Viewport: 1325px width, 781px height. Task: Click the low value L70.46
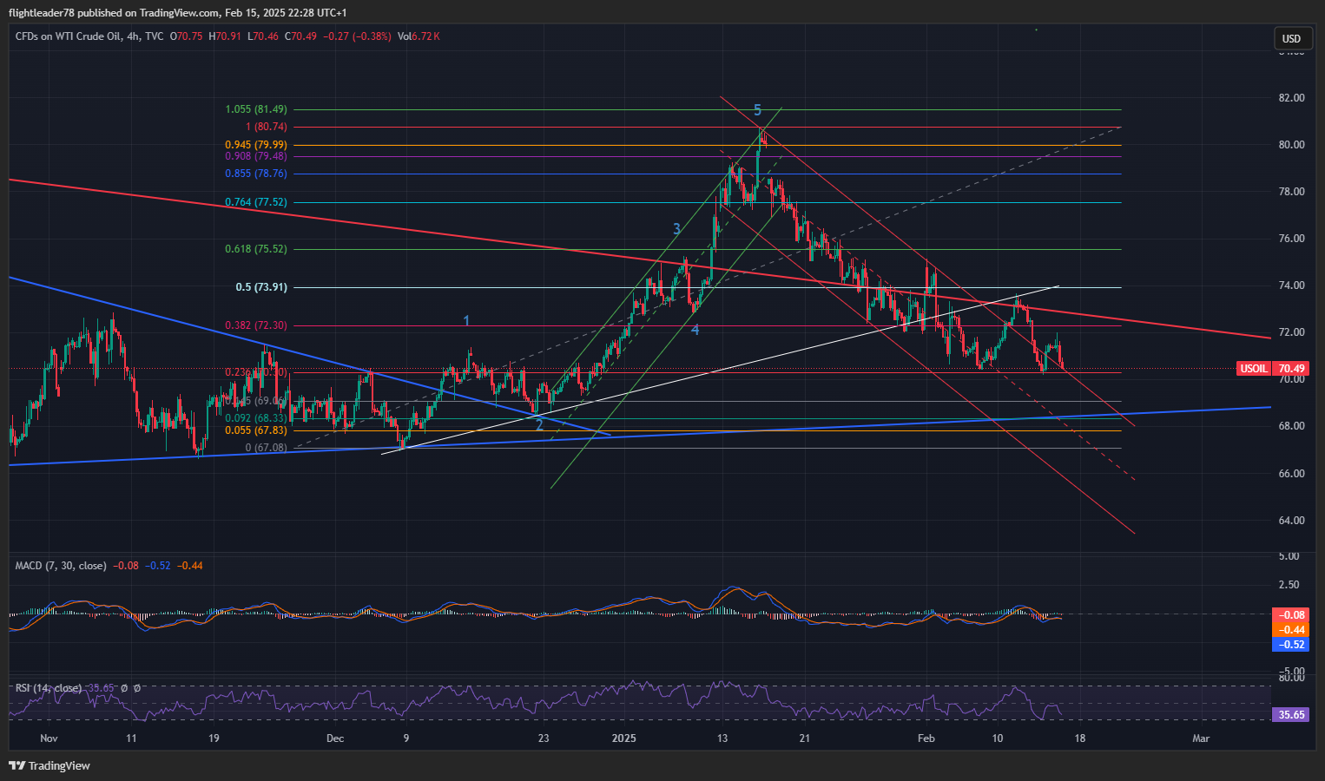pyautogui.click(x=263, y=36)
